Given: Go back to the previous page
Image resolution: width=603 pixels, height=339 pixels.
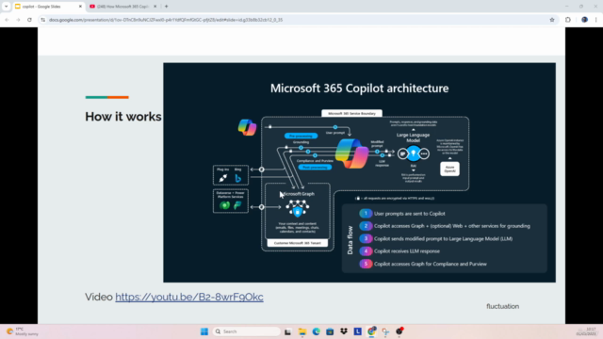Looking at the screenshot, I should point(7,20).
